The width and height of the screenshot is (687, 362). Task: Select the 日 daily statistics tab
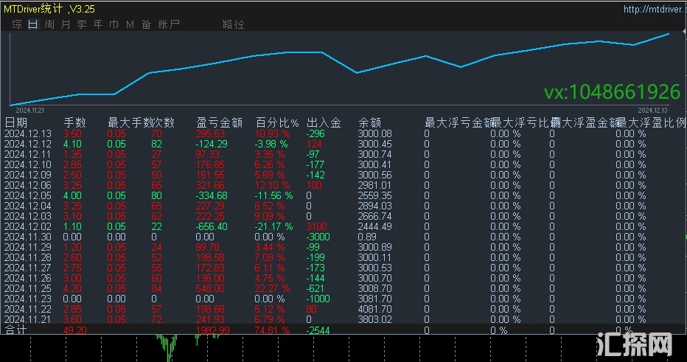[32, 24]
